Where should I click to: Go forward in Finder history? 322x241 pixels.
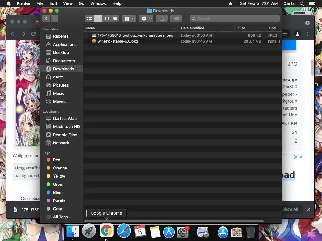54,19
